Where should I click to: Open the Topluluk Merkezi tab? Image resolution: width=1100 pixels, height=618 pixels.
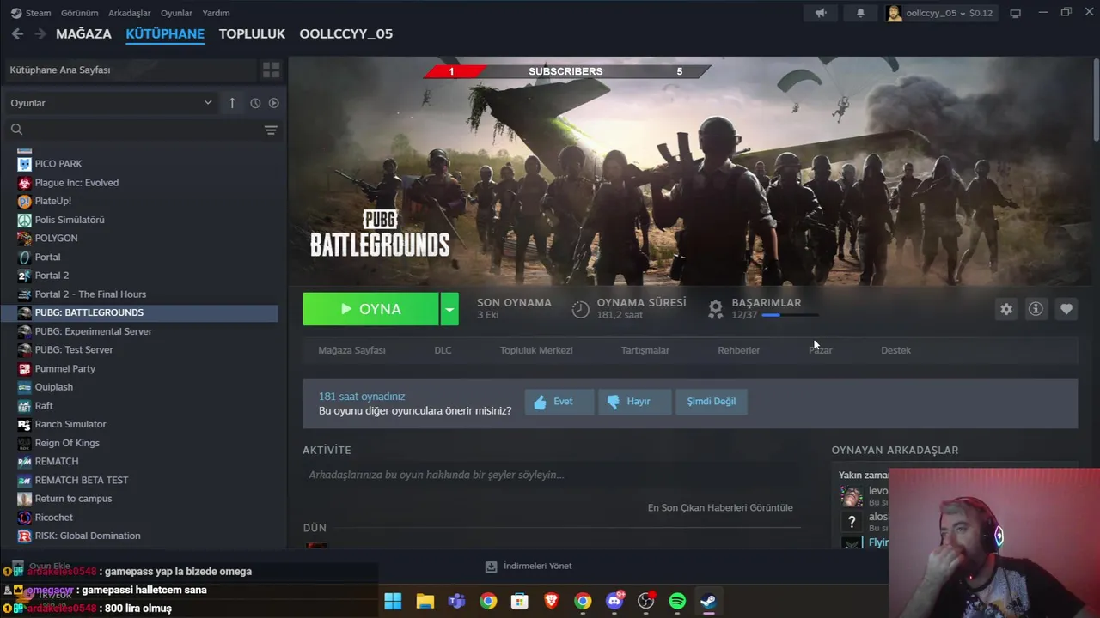[x=536, y=350]
